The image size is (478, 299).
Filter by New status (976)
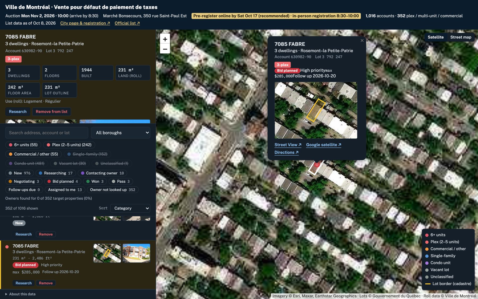point(19,173)
